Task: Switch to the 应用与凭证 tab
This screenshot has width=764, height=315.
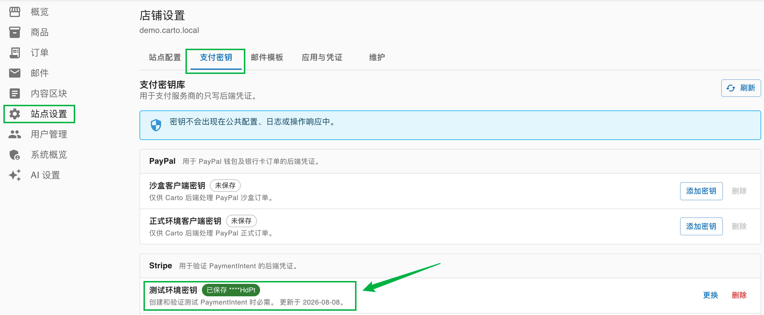Action: coord(322,58)
